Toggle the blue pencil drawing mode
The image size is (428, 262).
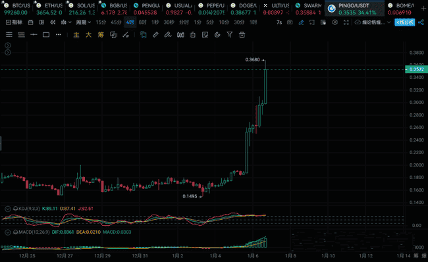coord(301,22)
